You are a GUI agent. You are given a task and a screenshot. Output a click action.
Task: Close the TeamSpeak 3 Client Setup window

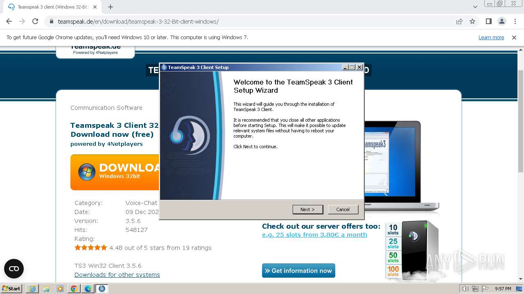(359, 67)
